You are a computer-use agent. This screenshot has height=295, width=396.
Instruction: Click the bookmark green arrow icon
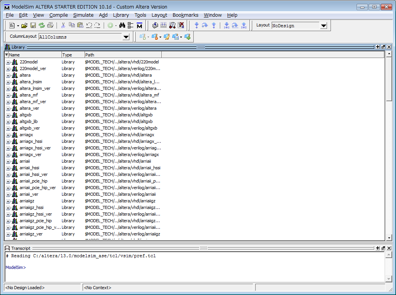(187, 37)
